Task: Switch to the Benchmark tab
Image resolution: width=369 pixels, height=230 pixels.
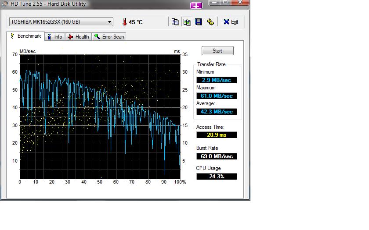Action: click(25, 36)
